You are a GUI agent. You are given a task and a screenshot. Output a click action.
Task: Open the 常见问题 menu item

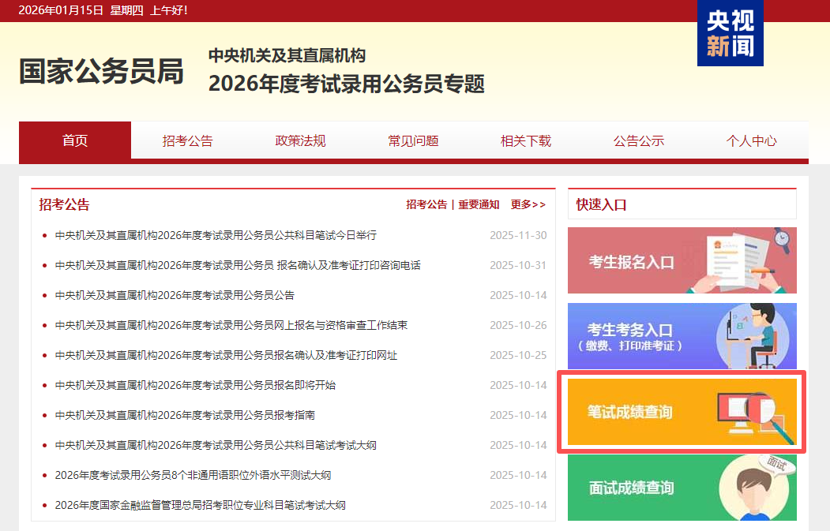[412, 140]
